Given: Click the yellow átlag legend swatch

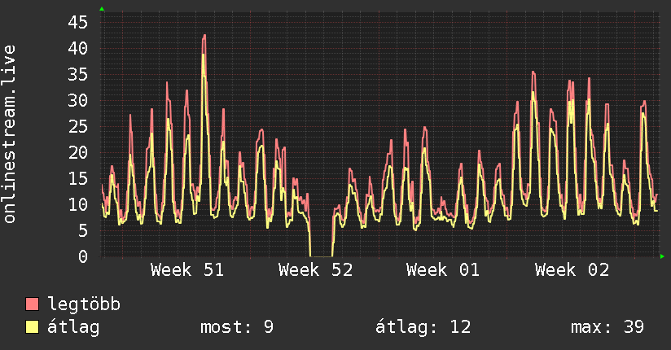Looking at the screenshot, I should (32, 327).
